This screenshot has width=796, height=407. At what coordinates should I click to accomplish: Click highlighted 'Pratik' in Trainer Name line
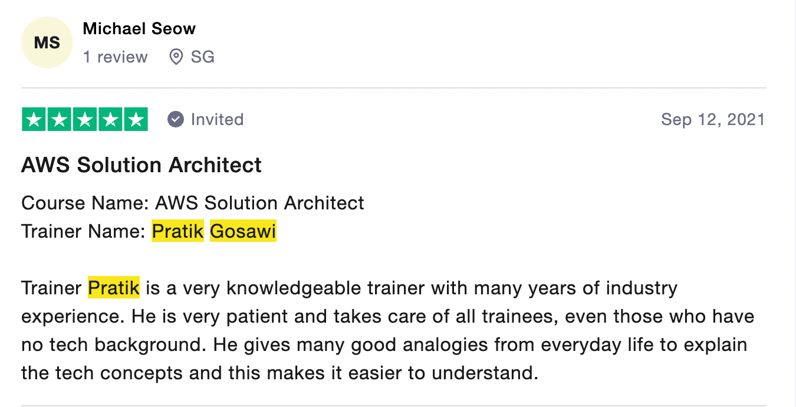click(177, 231)
